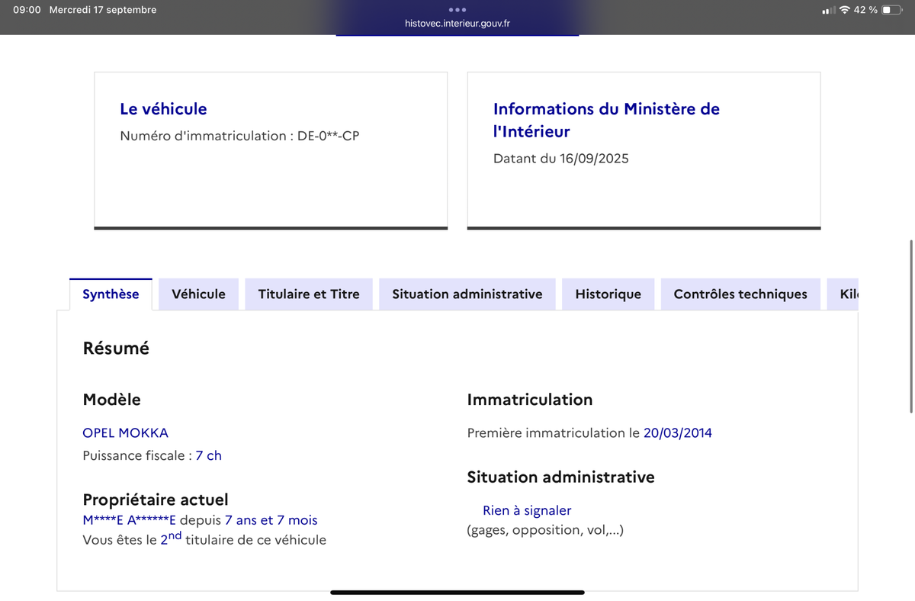The image size is (915, 601).
Task: Open the Historique tab
Action: tap(608, 294)
